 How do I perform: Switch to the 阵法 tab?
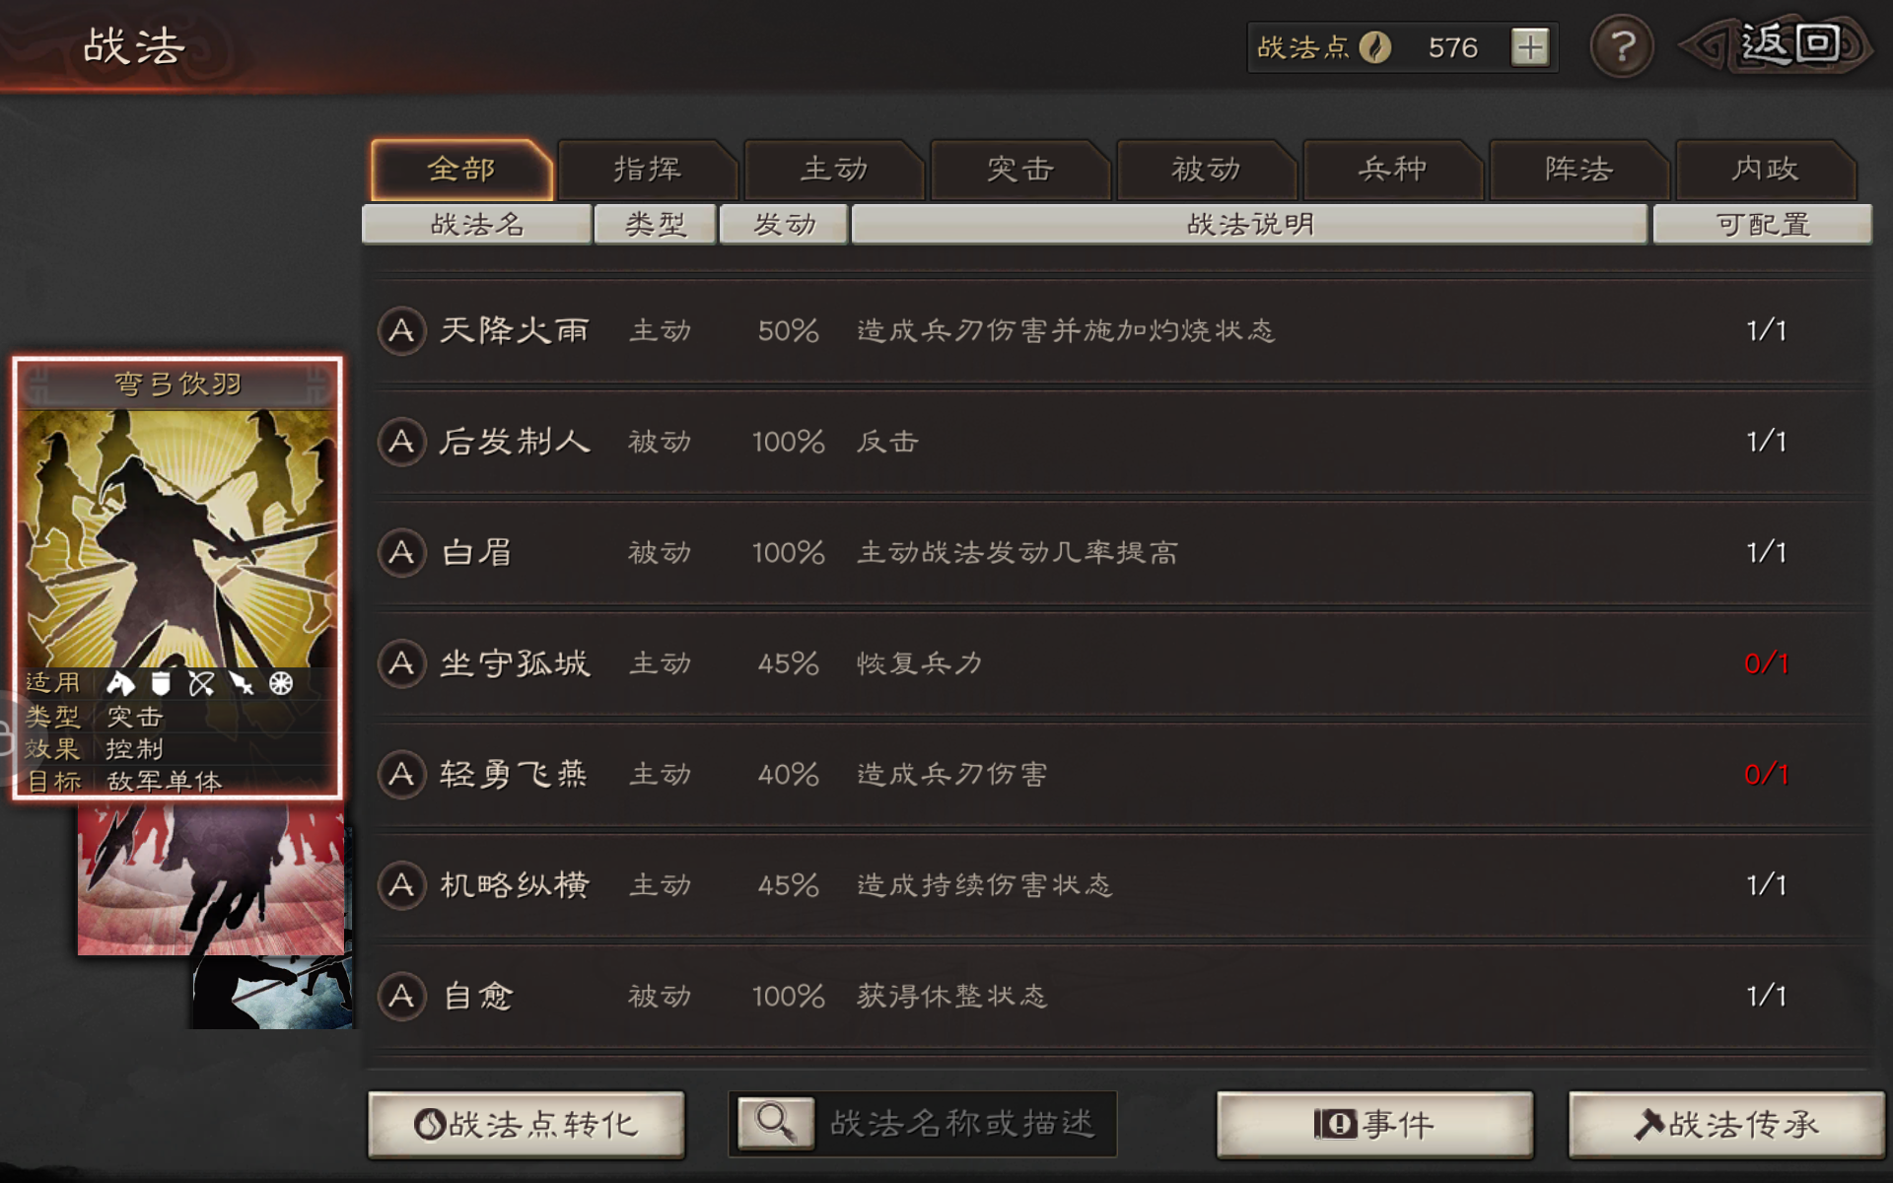[1579, 170]
